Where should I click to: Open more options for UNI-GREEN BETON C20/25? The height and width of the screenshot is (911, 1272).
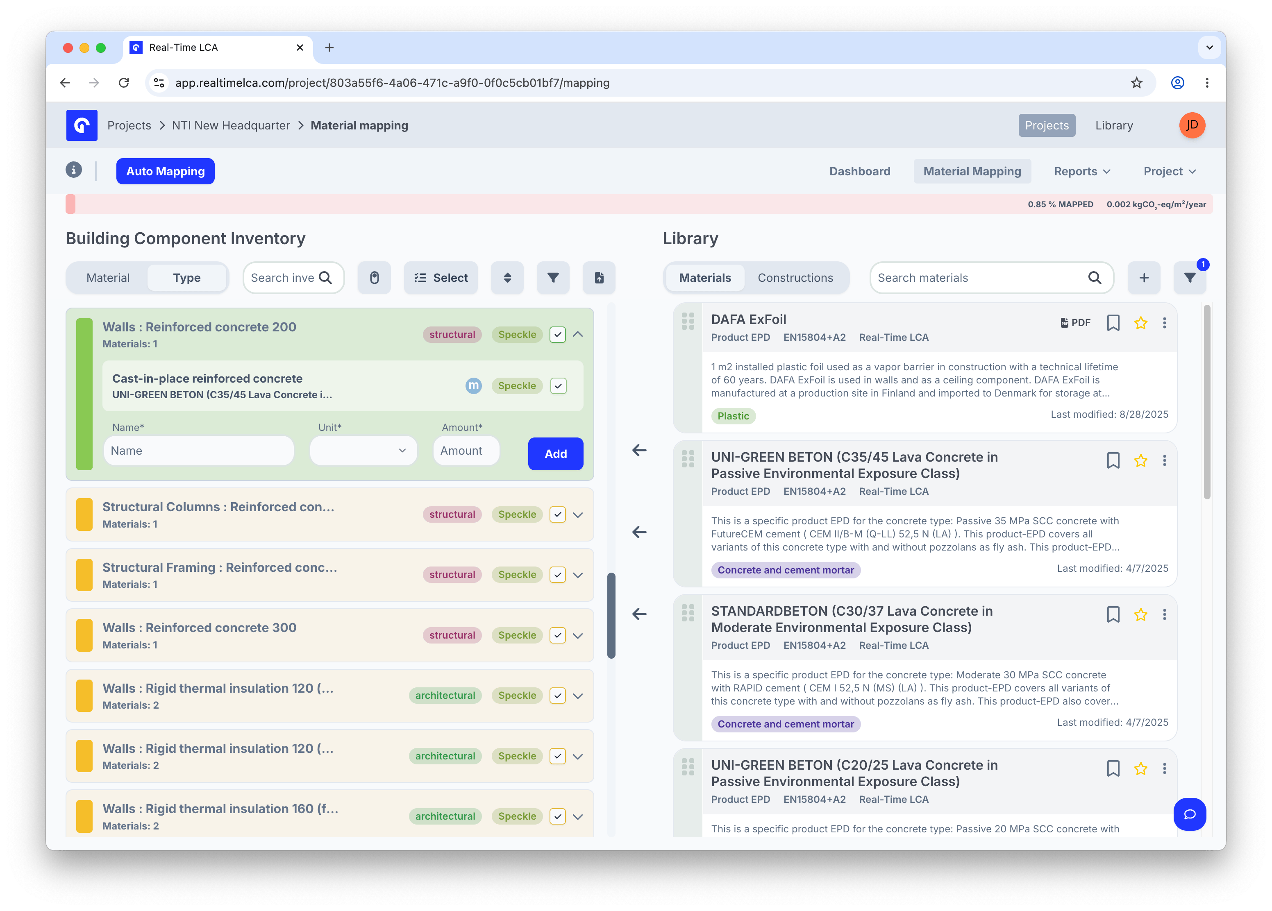pos(1165,768)
